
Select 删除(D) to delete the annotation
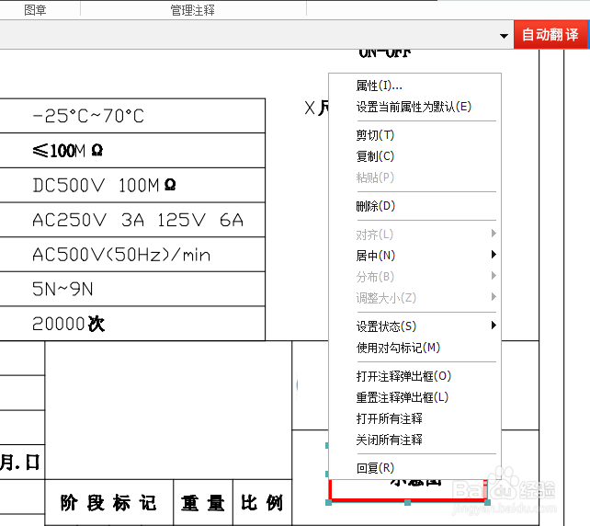(414, 206)
